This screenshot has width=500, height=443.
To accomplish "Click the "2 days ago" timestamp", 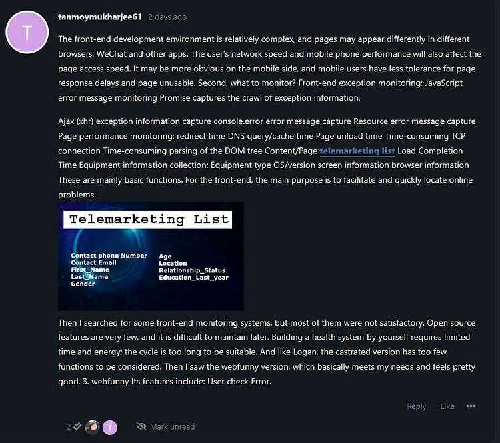I will point(167,17).
